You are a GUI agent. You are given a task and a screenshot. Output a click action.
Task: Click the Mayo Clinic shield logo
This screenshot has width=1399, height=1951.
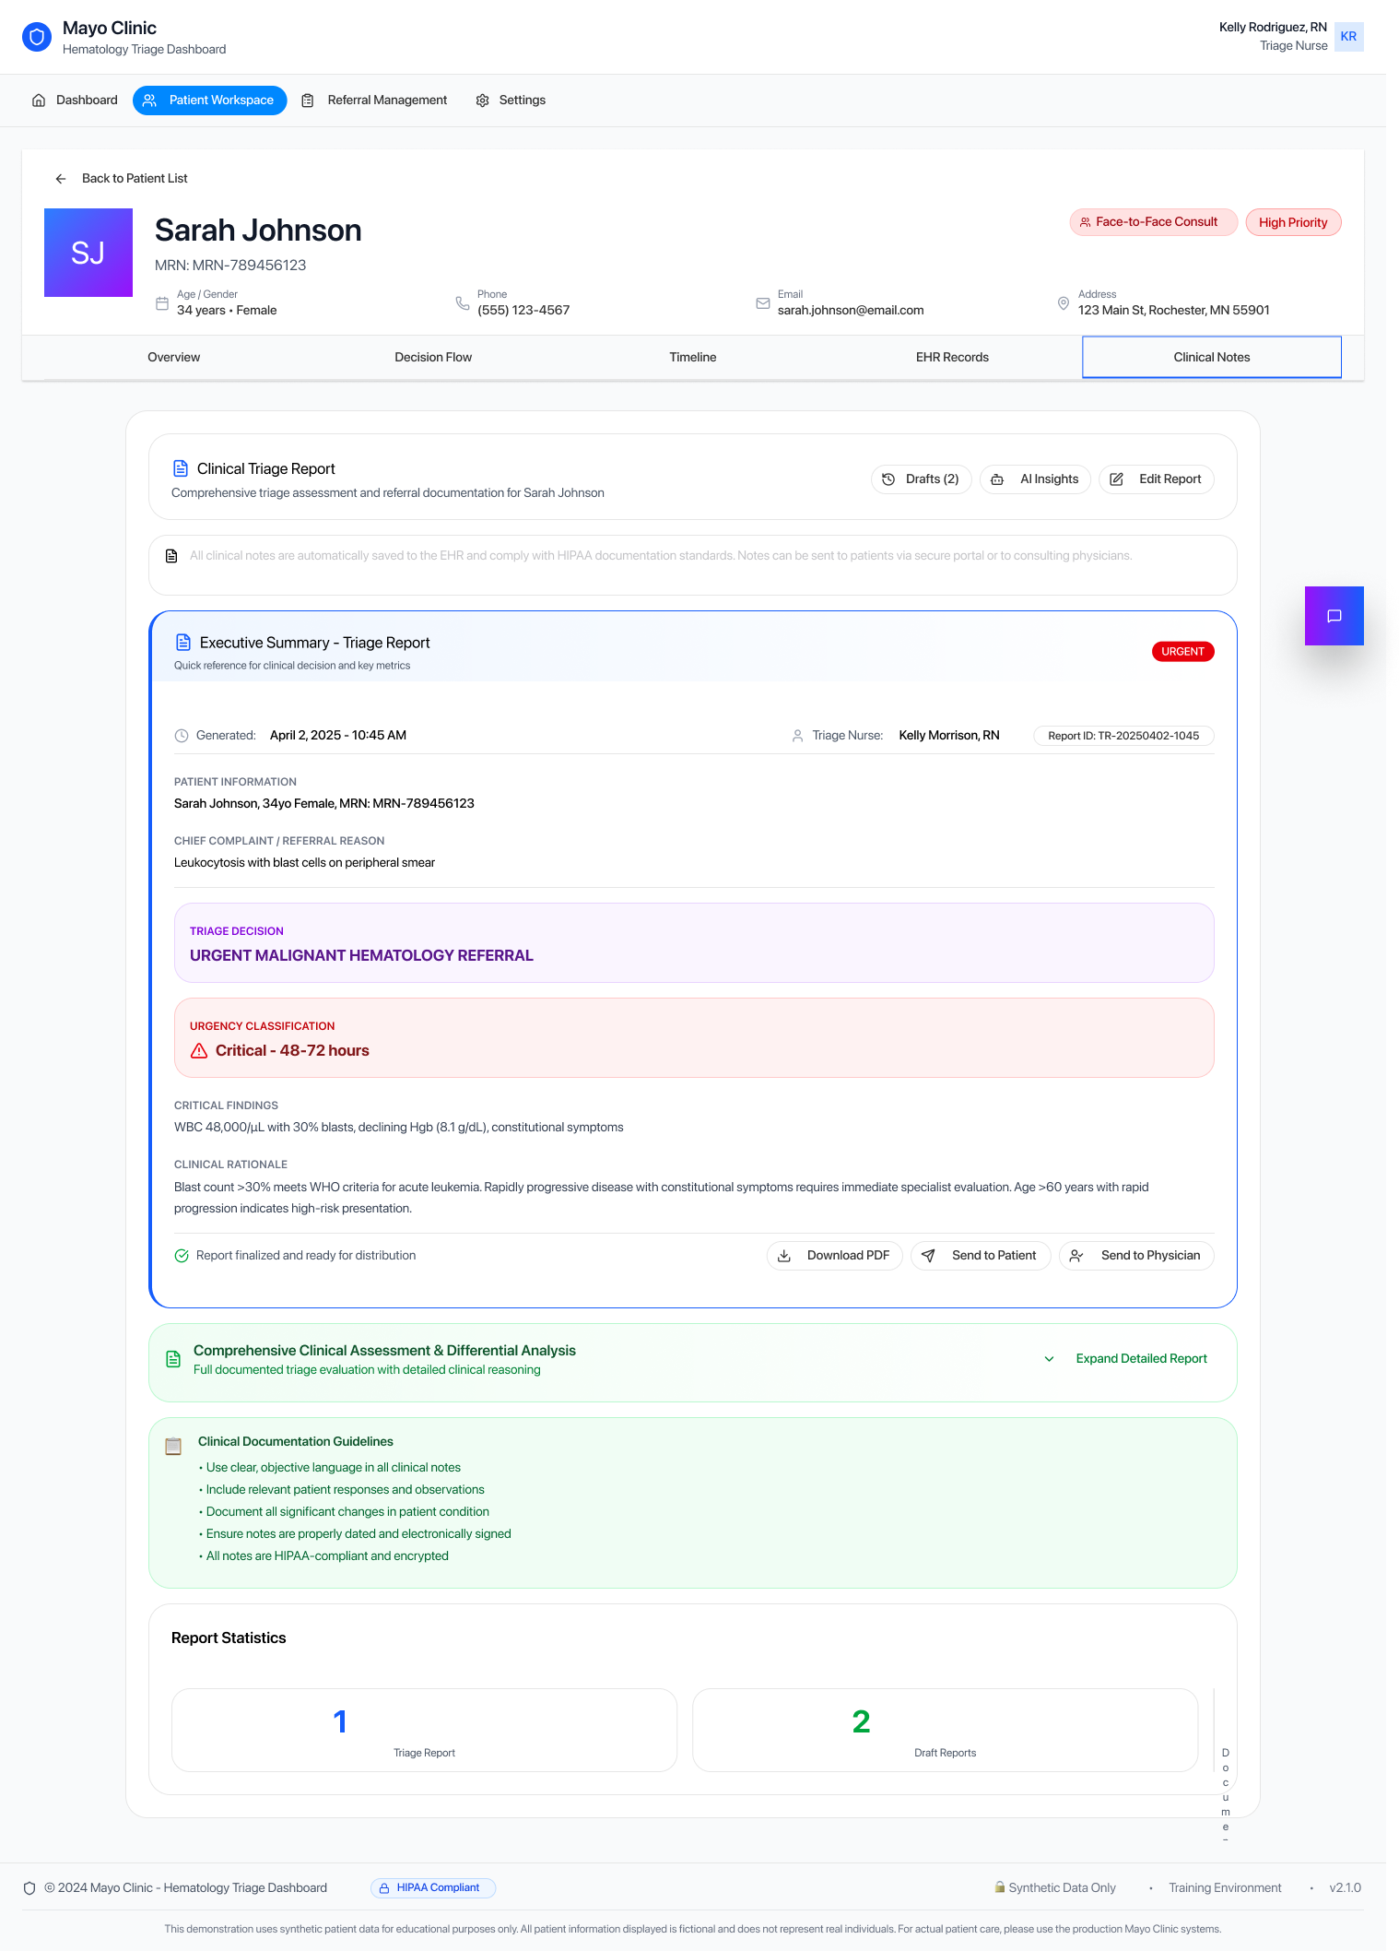click(37, 37)
